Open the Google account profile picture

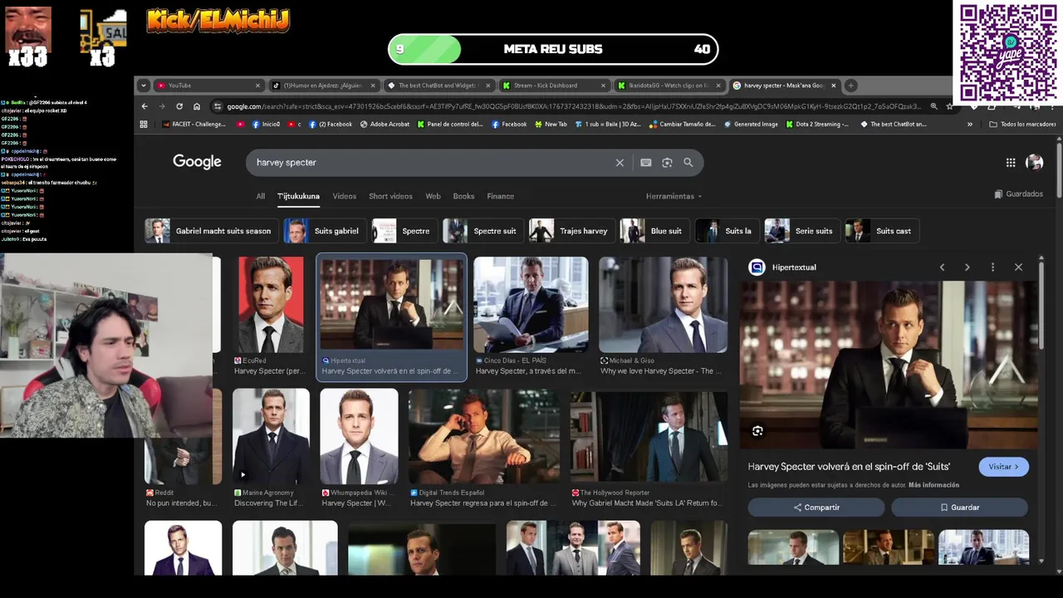click(x=1034, y=163)
